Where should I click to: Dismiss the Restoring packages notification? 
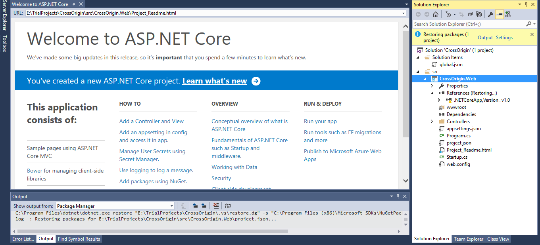[532, 34]
